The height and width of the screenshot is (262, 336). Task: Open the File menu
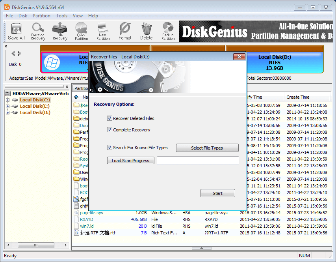[9, 16]
